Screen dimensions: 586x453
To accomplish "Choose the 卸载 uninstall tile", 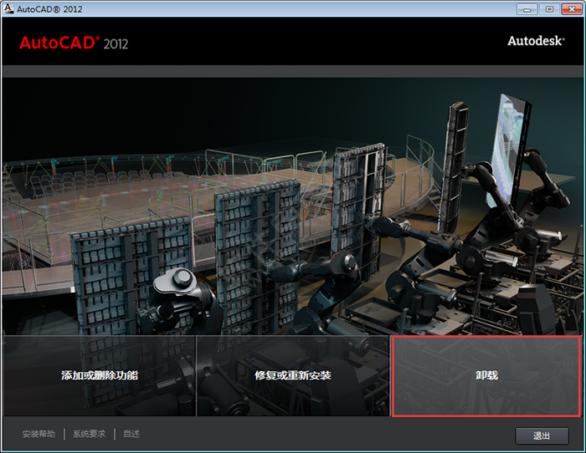I will pos(486,375).
